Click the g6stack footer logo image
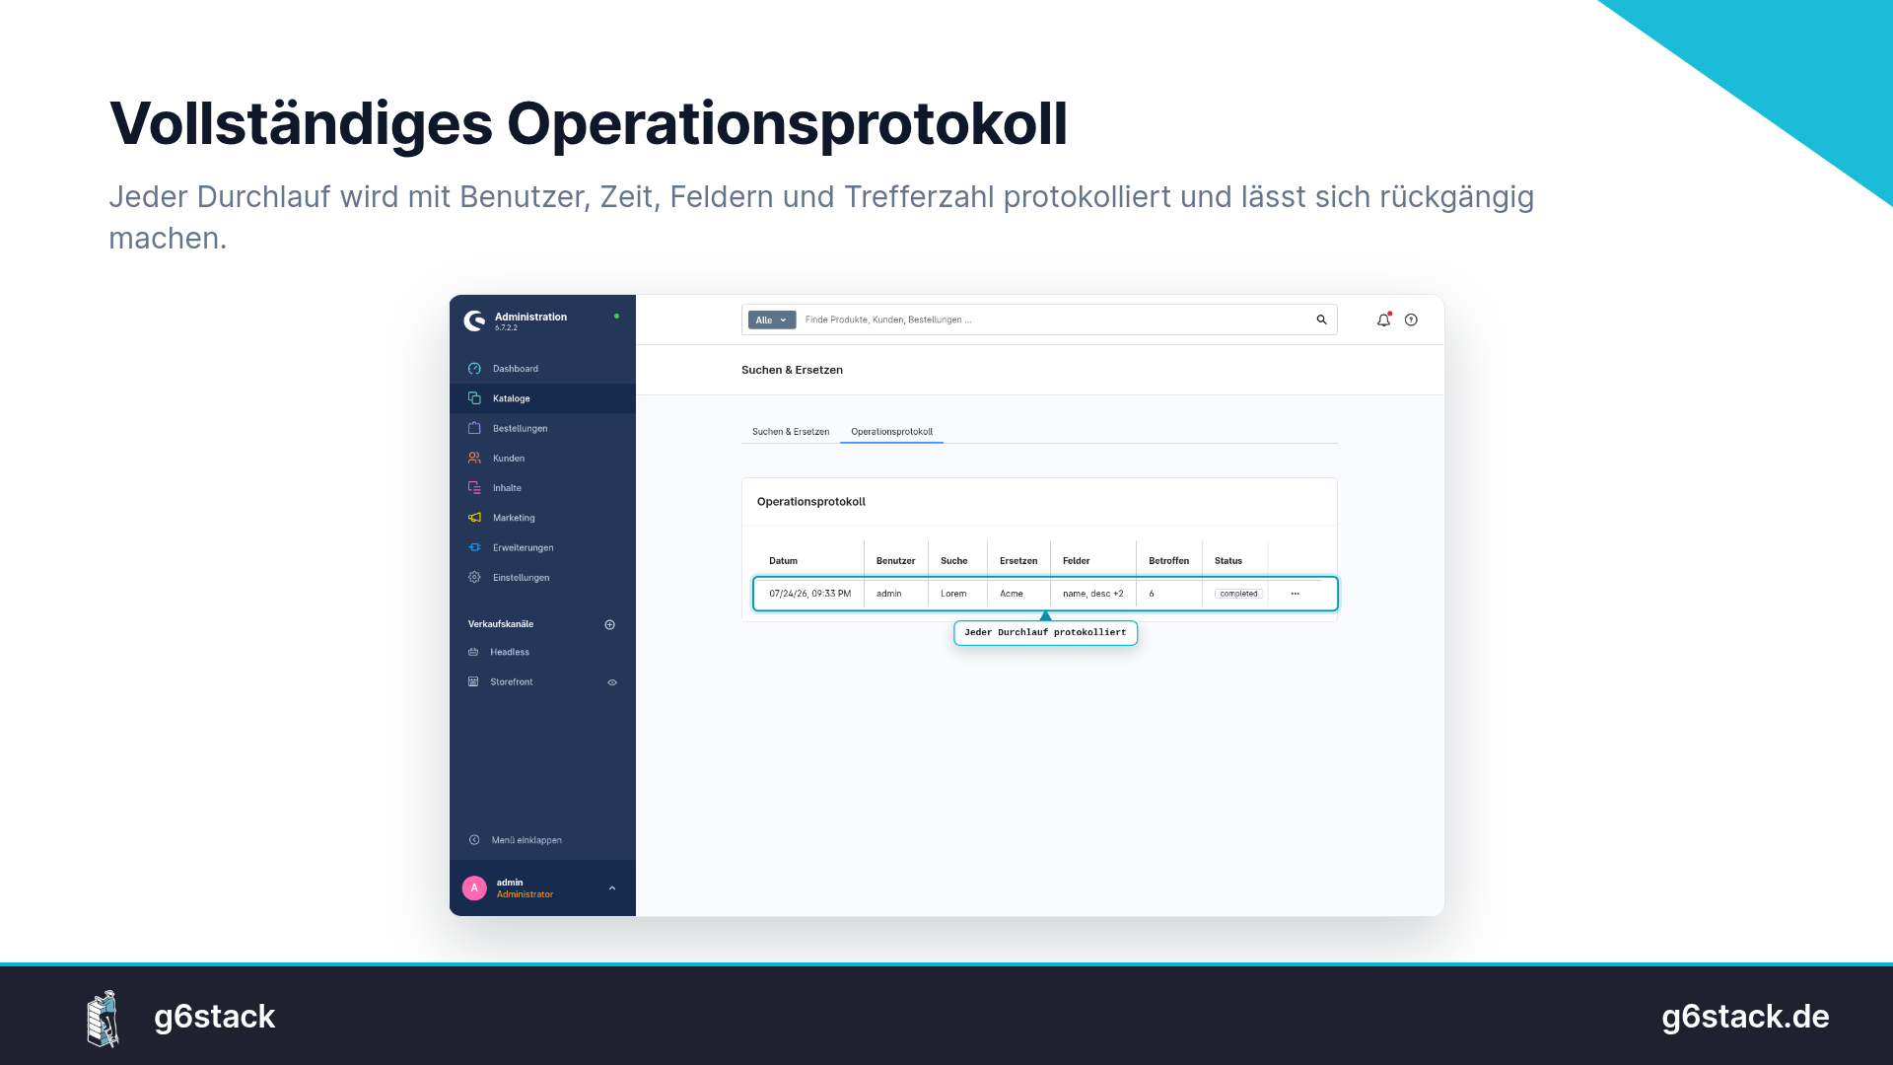This screenshot has width=1893, height=1065. click(x=103, y=1018)
